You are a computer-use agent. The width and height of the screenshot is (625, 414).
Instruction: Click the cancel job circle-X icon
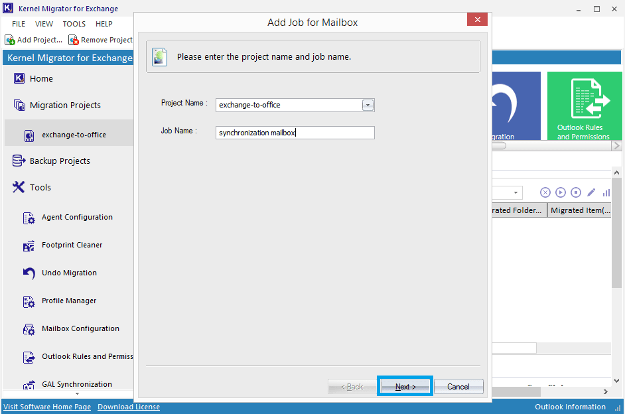(545, 193)
